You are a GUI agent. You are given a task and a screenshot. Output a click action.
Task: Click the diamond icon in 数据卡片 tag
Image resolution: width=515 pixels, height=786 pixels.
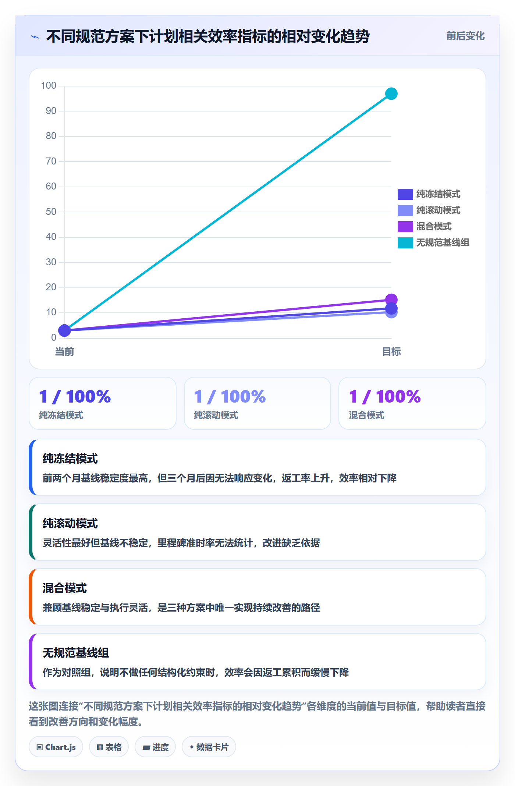192,747
